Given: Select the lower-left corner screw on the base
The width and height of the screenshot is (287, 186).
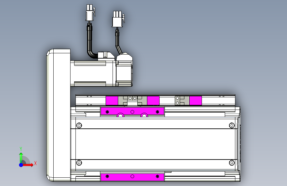Looking at the screenshot, I should [x=79, y=163].
